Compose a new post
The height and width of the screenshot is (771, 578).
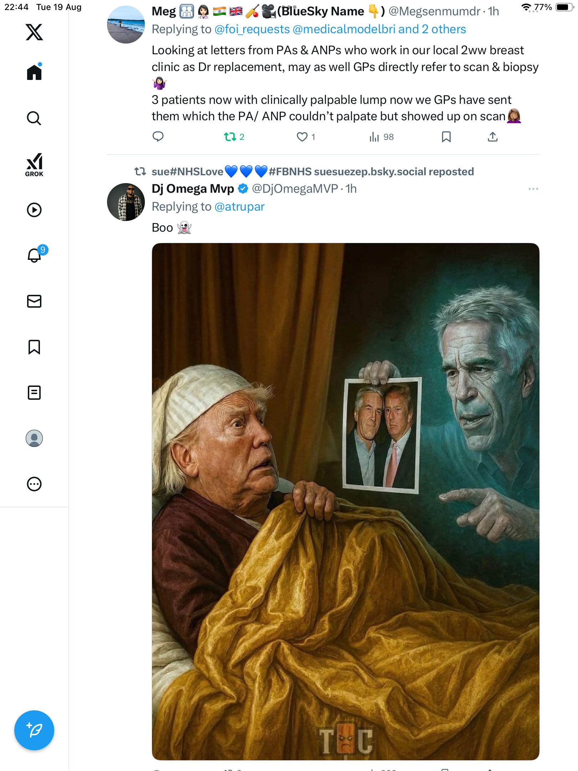point(34,730)
